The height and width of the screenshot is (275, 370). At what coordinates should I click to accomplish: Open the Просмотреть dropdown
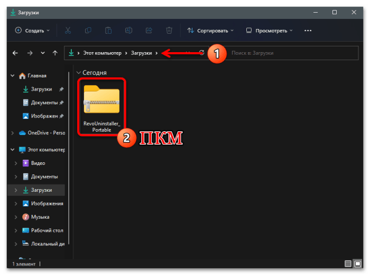click(269, 31)
